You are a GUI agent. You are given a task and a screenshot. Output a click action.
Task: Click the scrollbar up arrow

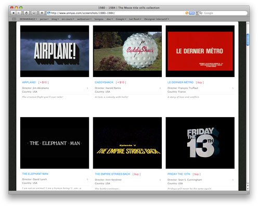click(248, 186)
